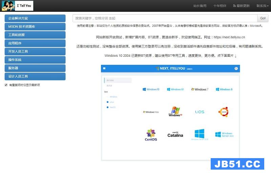Click the search keyword input field

click(165, 18)
